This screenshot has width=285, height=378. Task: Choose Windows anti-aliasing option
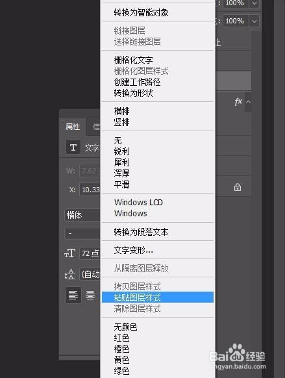point(158,213)
